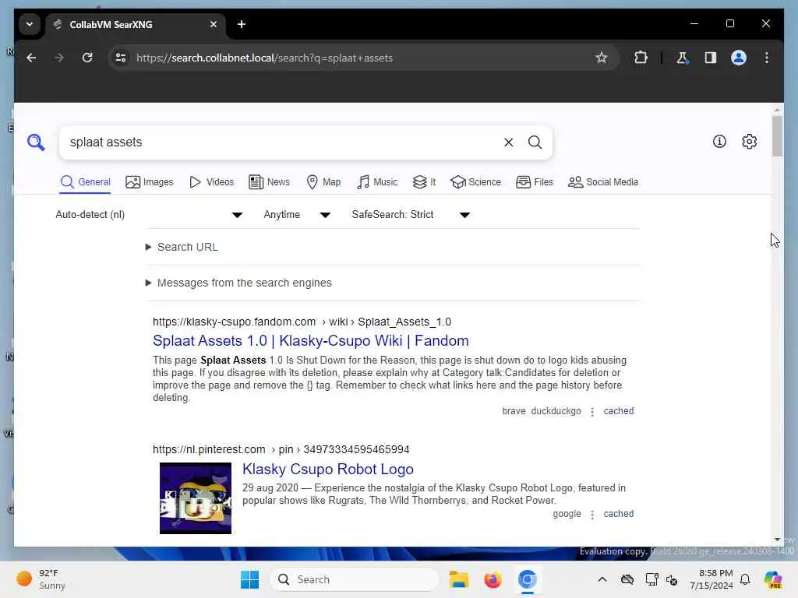Switch to the News category tab
Image resolution: width=798 pixels, height=598 pixels.
269,182
